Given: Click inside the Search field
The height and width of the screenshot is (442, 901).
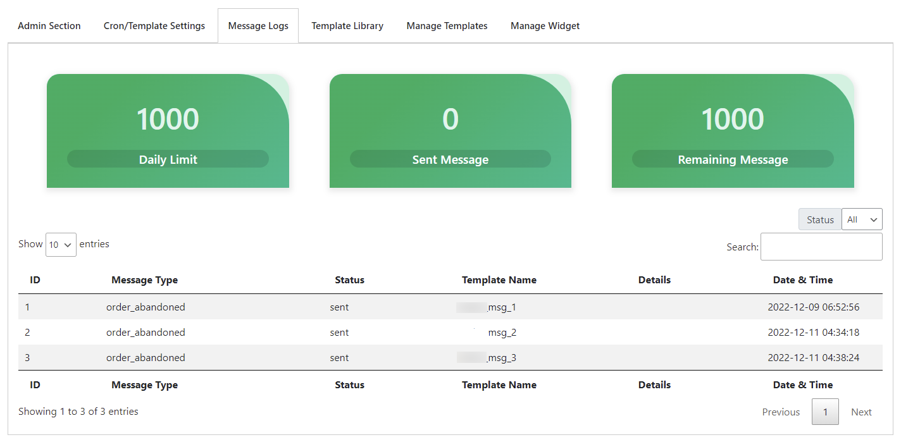Looking at the screenshot, I should [821, 247].
